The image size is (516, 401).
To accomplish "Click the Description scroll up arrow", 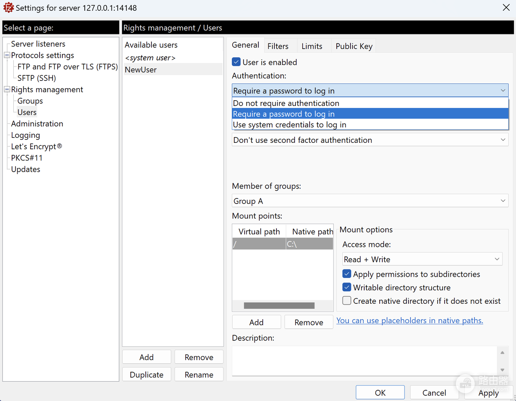I will tap(503, 353).
